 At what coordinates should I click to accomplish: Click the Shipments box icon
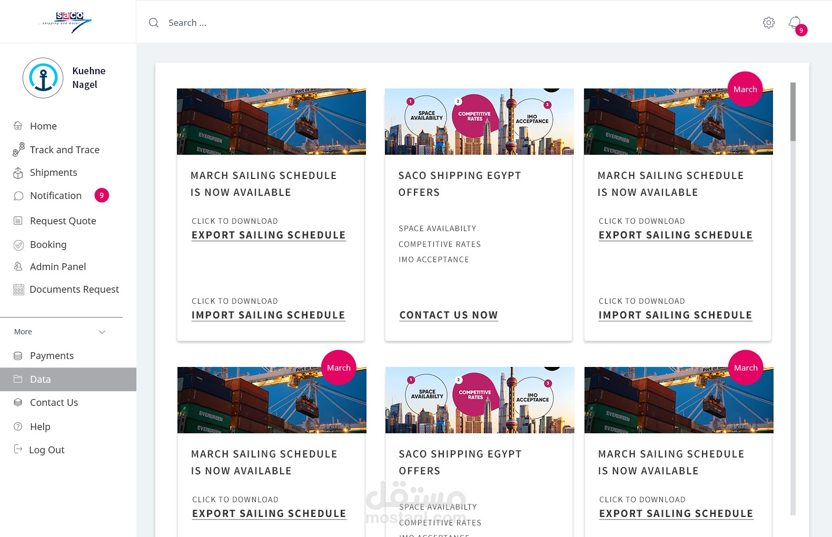[x=18, y=173]
